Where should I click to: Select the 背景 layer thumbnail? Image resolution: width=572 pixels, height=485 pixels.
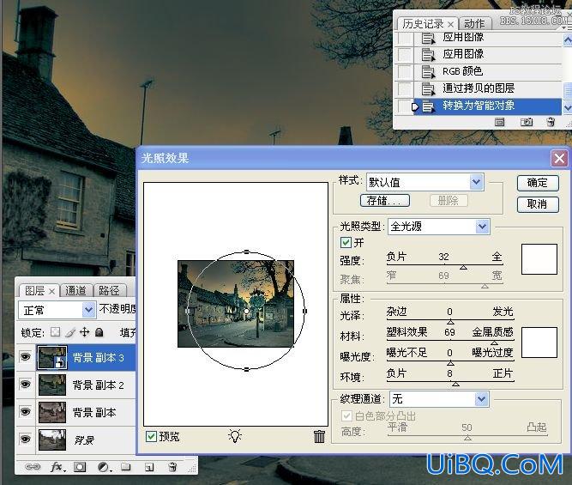pos(52,440)
